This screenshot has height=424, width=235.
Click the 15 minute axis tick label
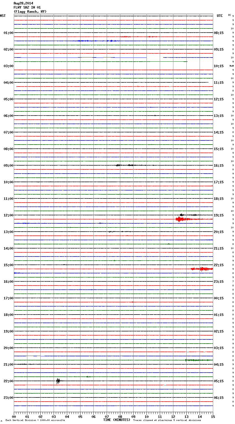point(213,417)
